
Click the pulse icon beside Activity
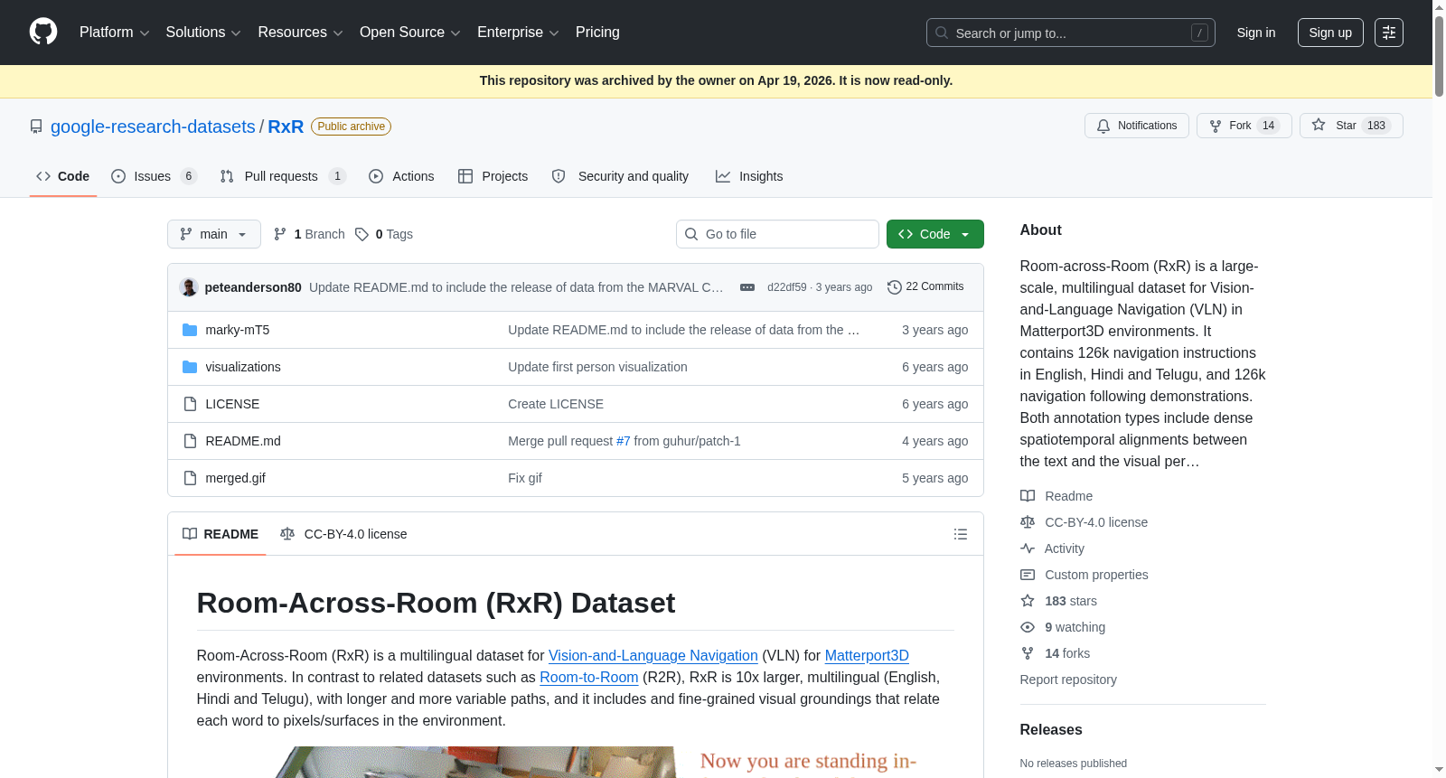(1028, 548)
